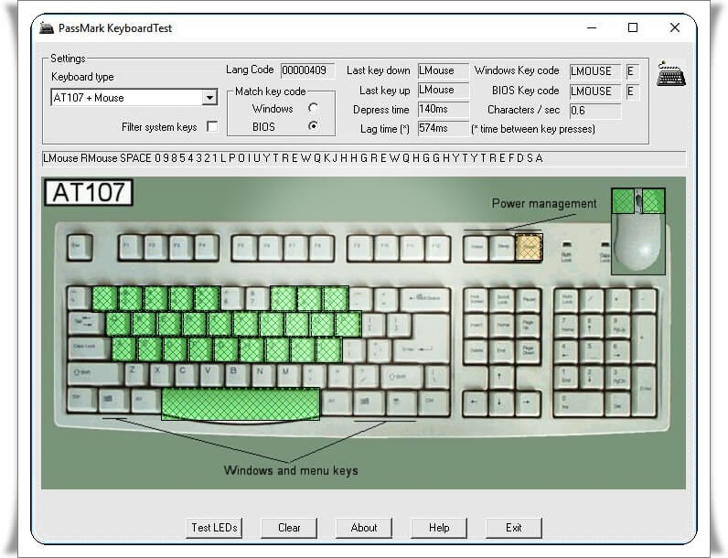Click the Home key in navigation cluster

[502, 326]
